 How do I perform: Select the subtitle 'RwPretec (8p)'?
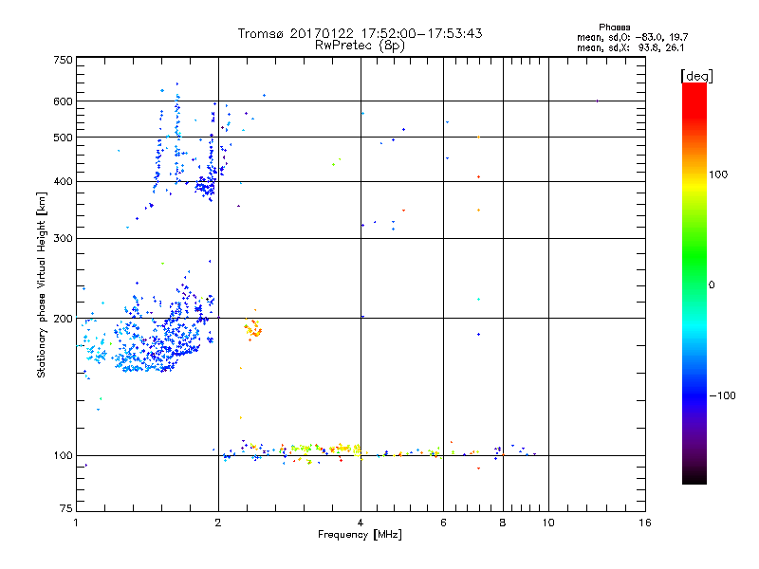[360, 46]
